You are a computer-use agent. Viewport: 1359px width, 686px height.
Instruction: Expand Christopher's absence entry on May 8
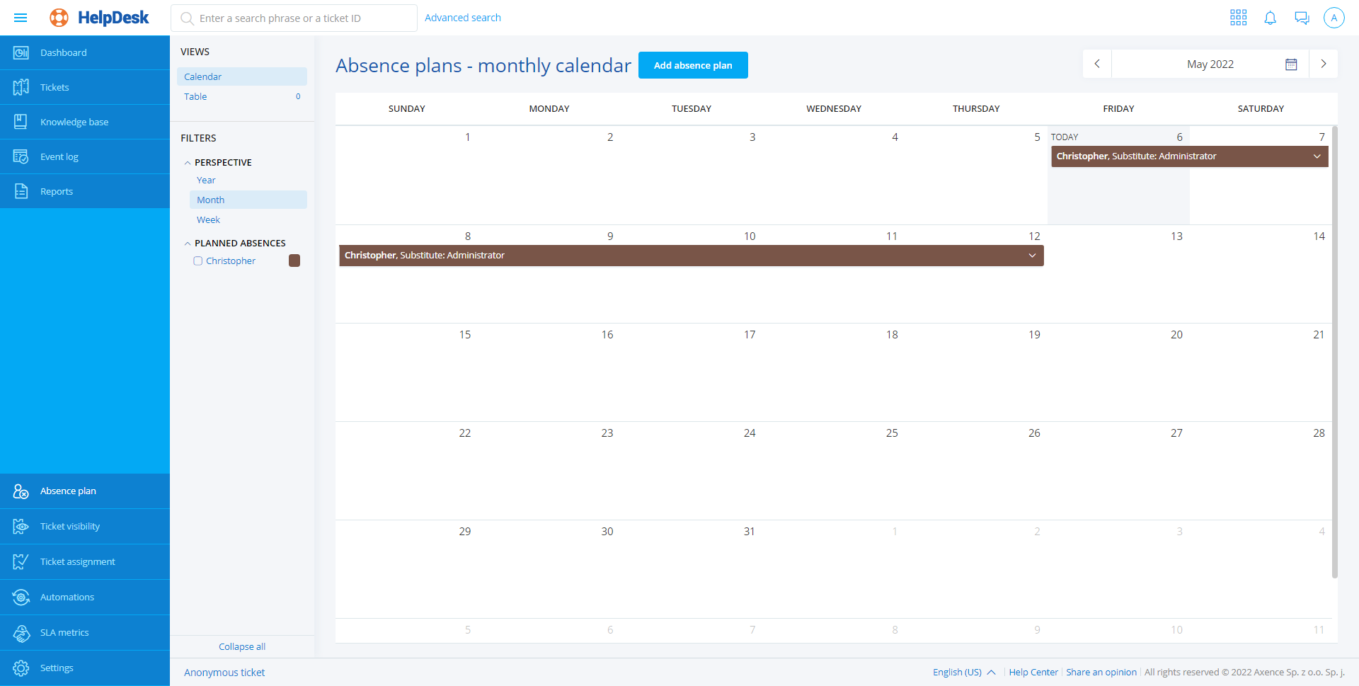click(1032, 256)
